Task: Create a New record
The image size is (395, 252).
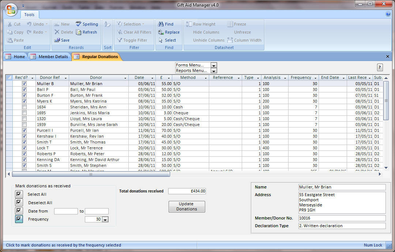Action: [x=62, y=24]
